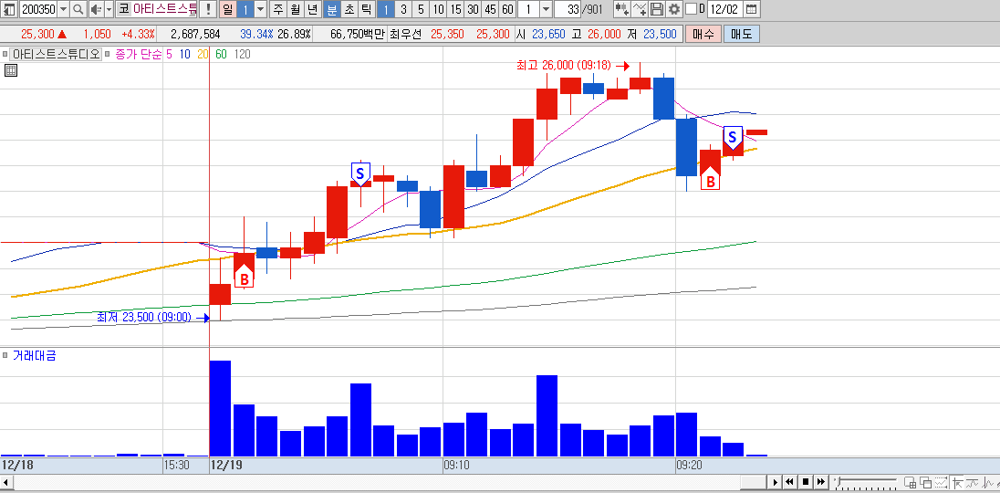The height and width of the screenshot is (493, 1000).
Task: Click the save chart floppy disk icon
Action: [658, 9]
